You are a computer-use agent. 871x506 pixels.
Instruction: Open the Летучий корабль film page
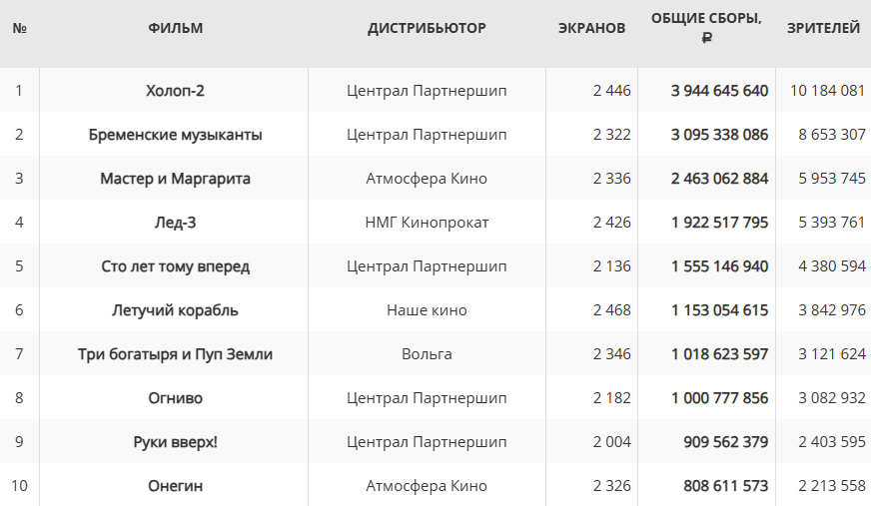[175, 310]
